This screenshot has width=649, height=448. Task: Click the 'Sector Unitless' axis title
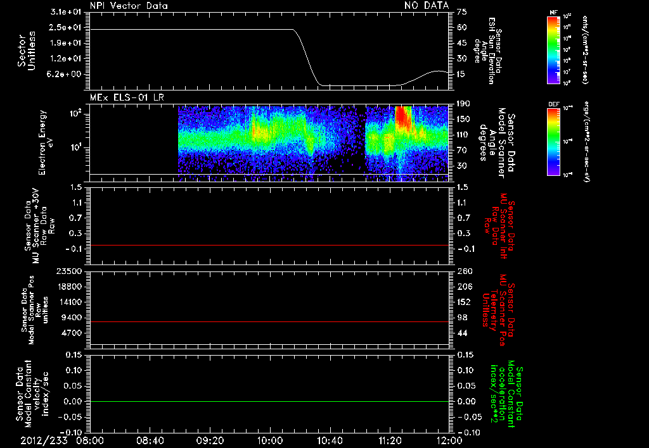click(27, 51)
